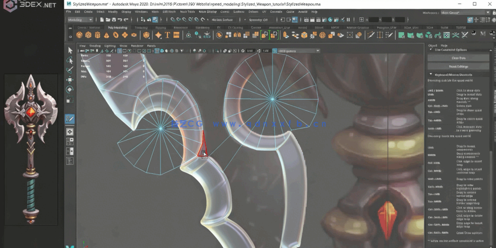Image resolution: width=496 pixels, height=248 pixels.
Task: Create a polygon torus from the shelf
Action: pos(116,35)
